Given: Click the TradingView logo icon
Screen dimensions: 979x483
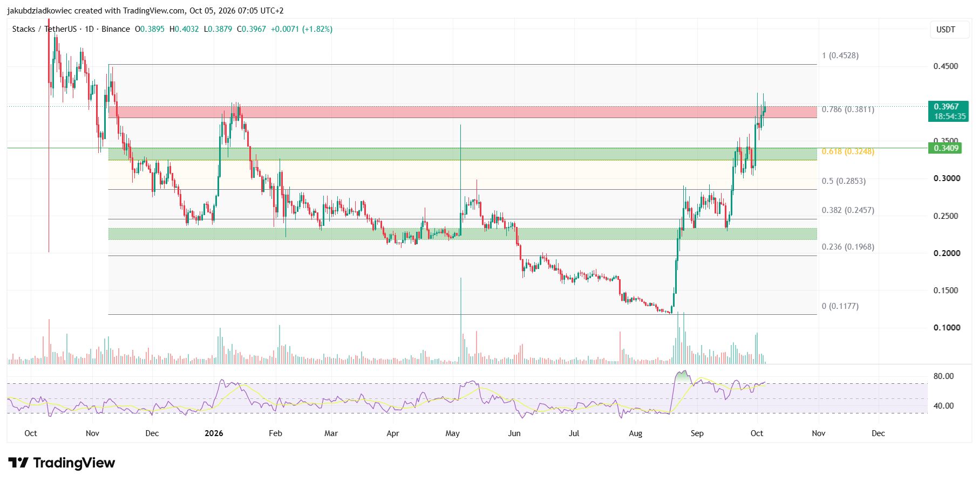Looking at the screenshot, I should tap(18, 463).
